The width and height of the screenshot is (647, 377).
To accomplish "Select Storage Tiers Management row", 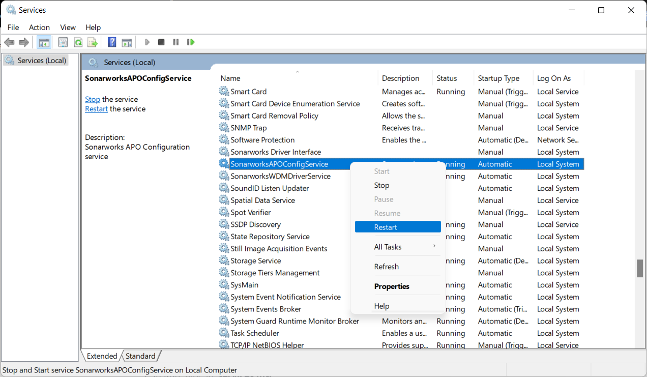I will [x=401, y=273].
